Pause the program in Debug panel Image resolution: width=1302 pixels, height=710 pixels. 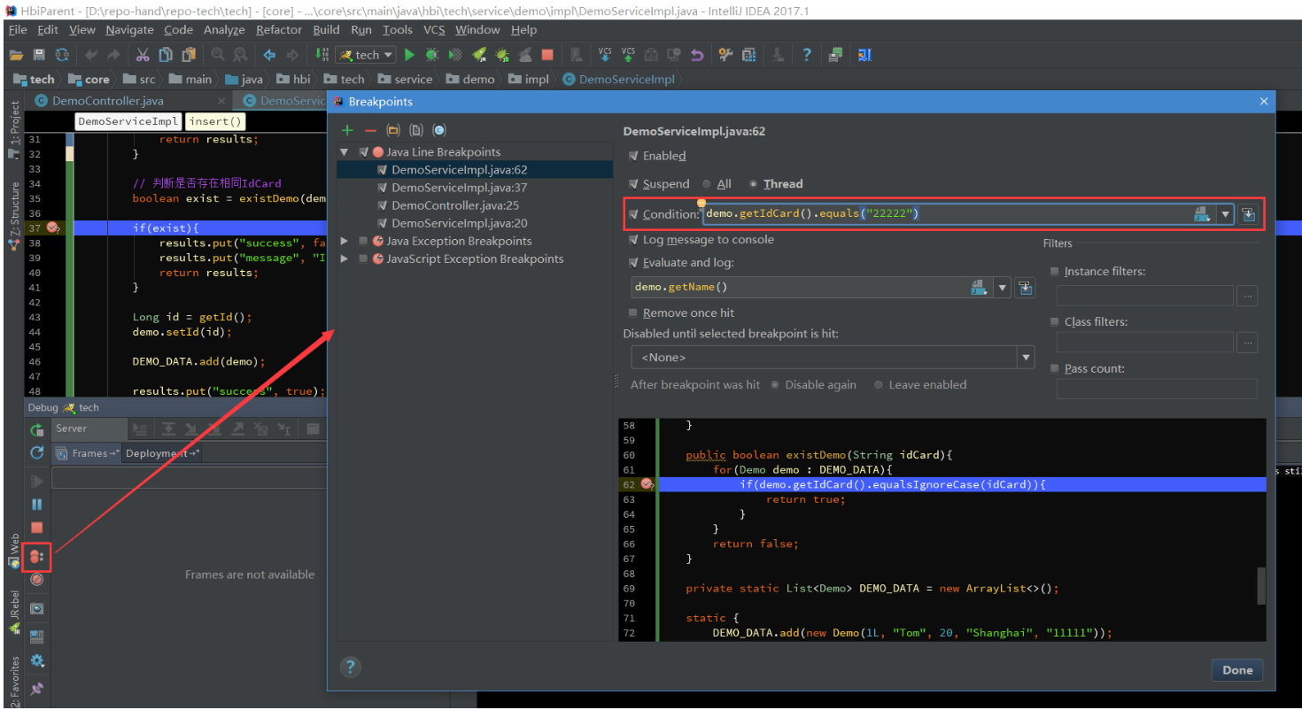coord(37,504)
